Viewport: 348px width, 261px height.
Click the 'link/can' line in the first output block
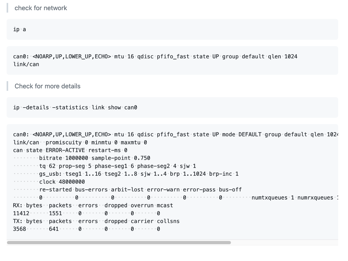point(26,64)
